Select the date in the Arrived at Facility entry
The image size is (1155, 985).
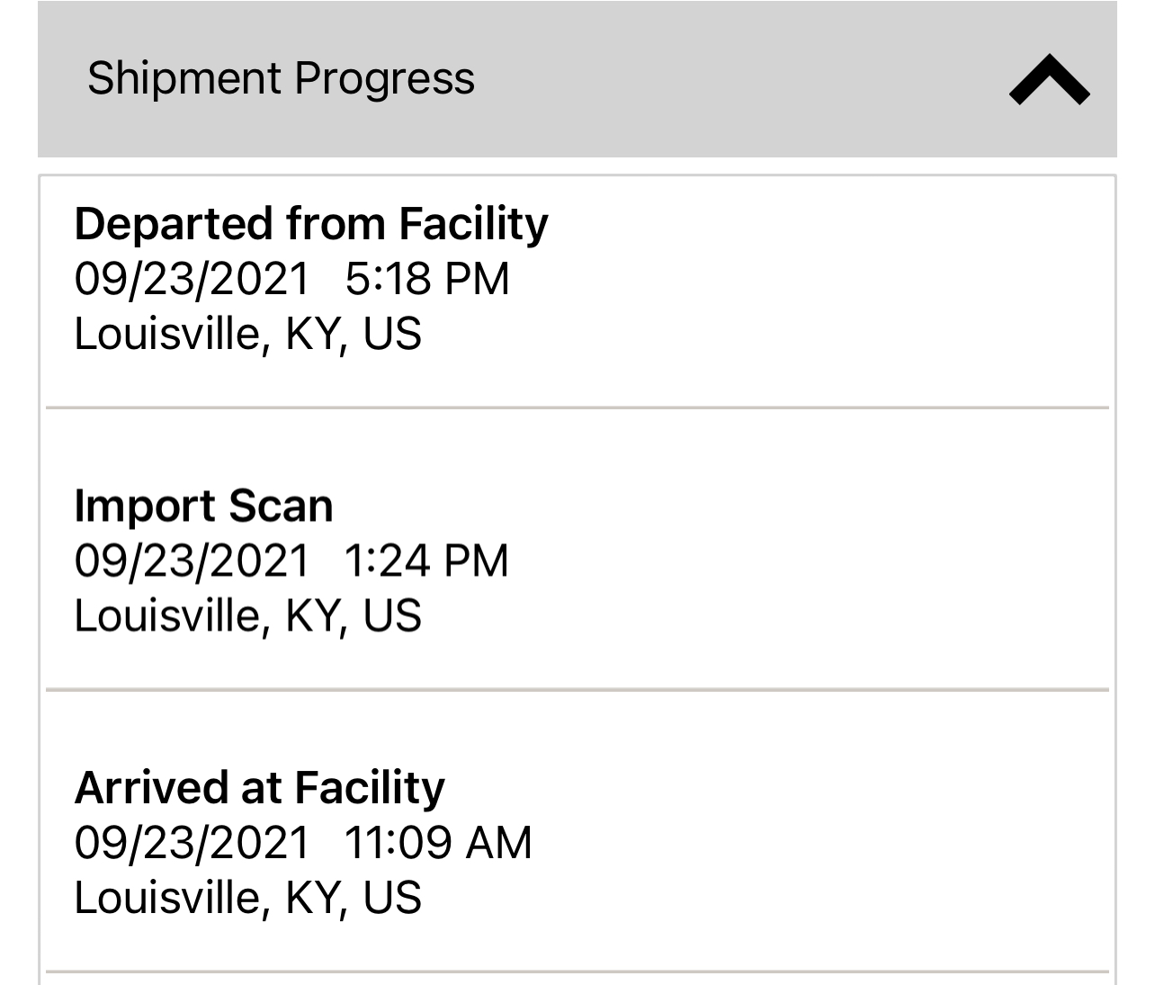click(x=192, y=843)
